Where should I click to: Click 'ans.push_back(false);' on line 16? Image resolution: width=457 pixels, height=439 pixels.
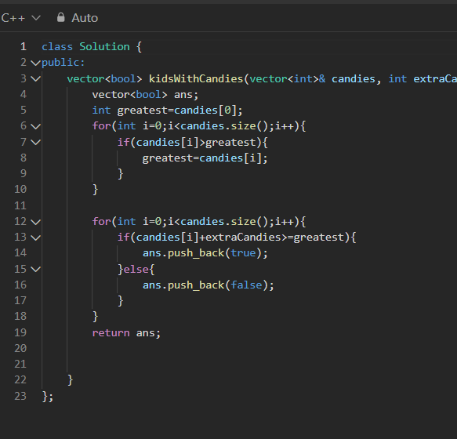pyautogui.click(x=208, y=285)
